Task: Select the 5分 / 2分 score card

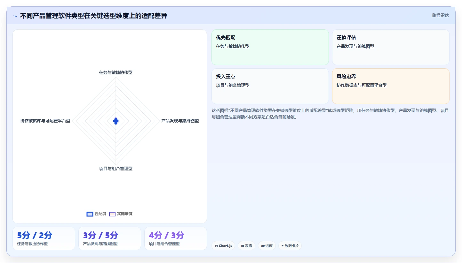Action: (x=44, y=238)
